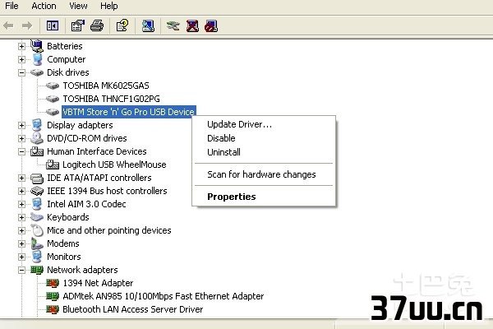Open the Help menu
Screen dimensions: 493x329
[x=108, y=6]
